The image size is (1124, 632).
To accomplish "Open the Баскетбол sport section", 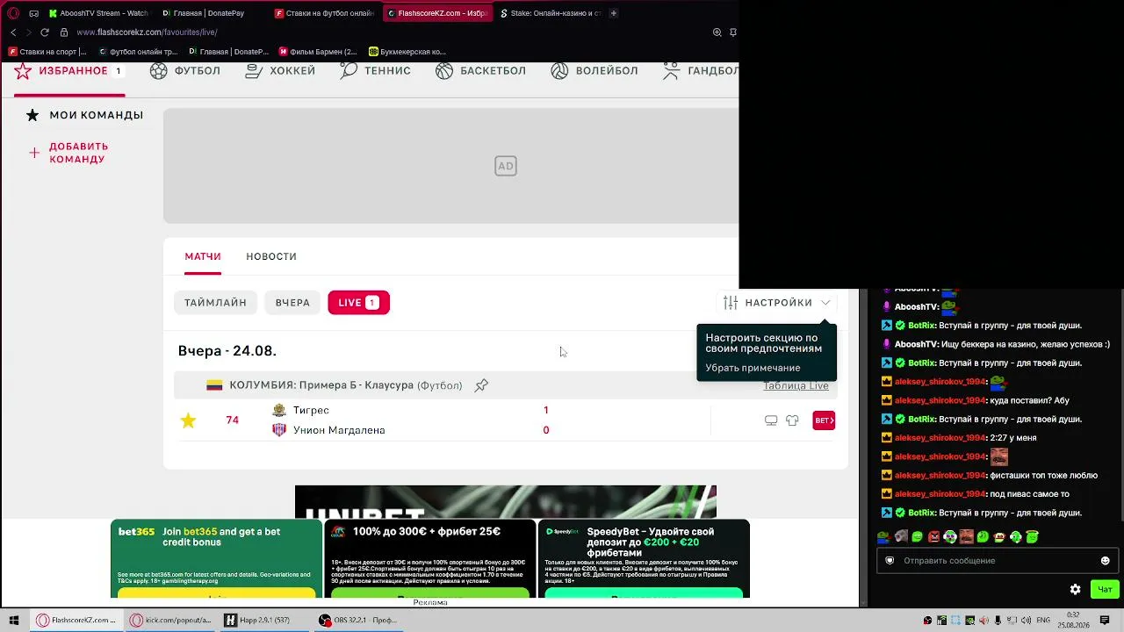I will (480, 71).
